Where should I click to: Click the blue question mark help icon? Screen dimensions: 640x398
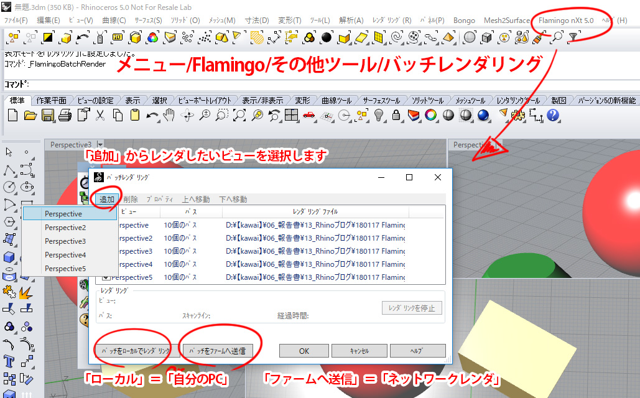(553, 116)
